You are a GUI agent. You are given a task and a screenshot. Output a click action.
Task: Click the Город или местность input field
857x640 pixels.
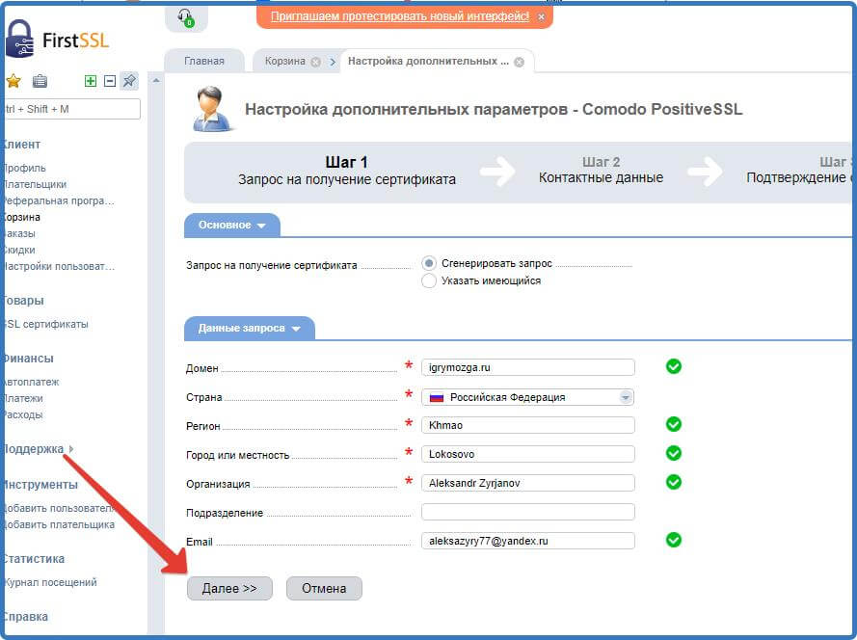click(528, 454)
